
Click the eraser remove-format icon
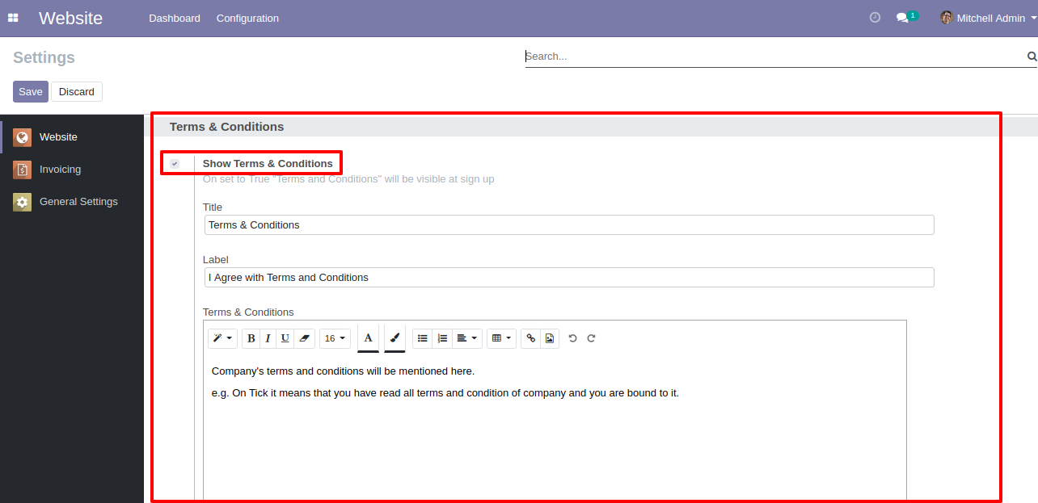click(304, 338)
